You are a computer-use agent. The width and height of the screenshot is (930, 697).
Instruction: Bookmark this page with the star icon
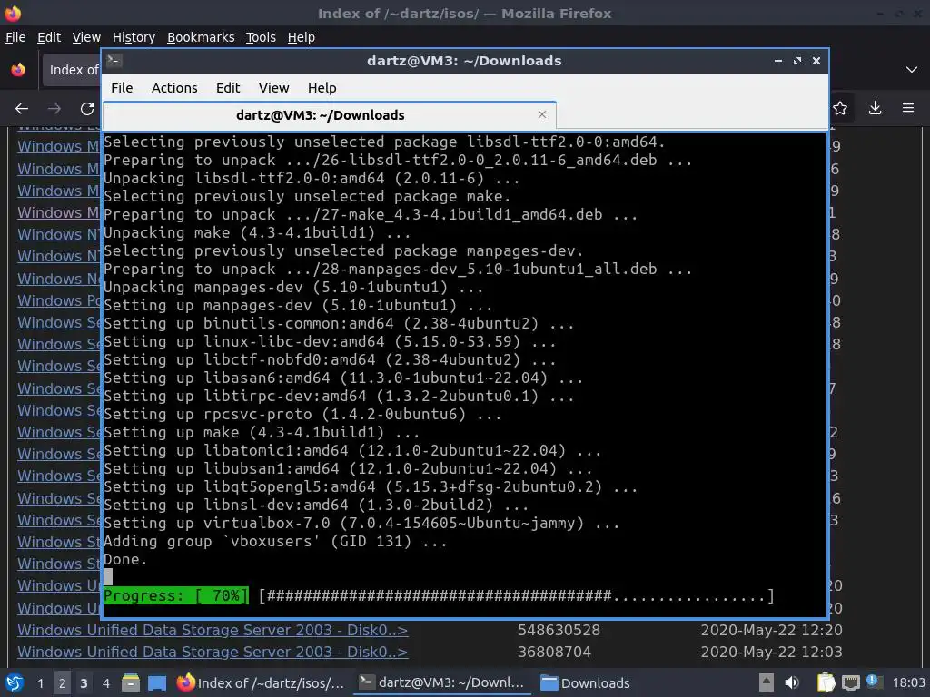840,108
